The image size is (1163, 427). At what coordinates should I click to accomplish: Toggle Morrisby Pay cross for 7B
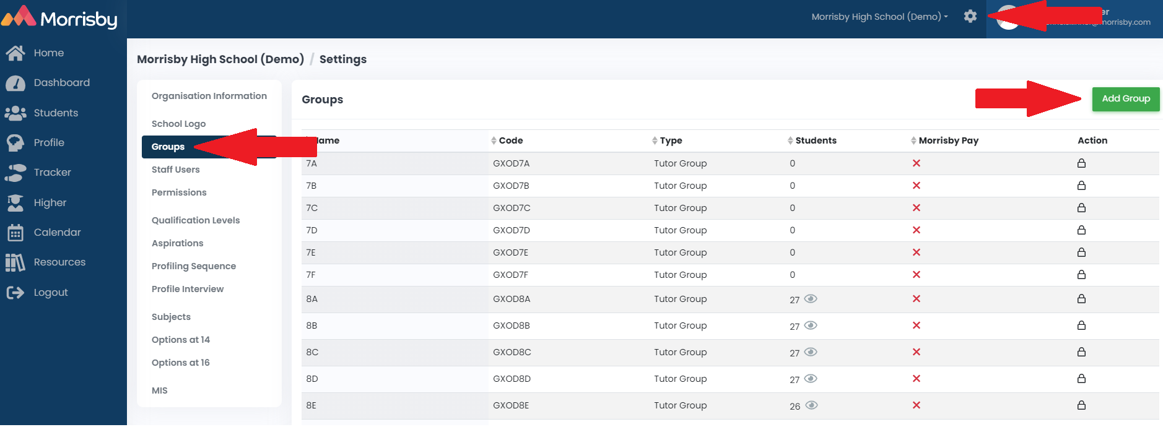pyautogui.click(x=917, y=186)
